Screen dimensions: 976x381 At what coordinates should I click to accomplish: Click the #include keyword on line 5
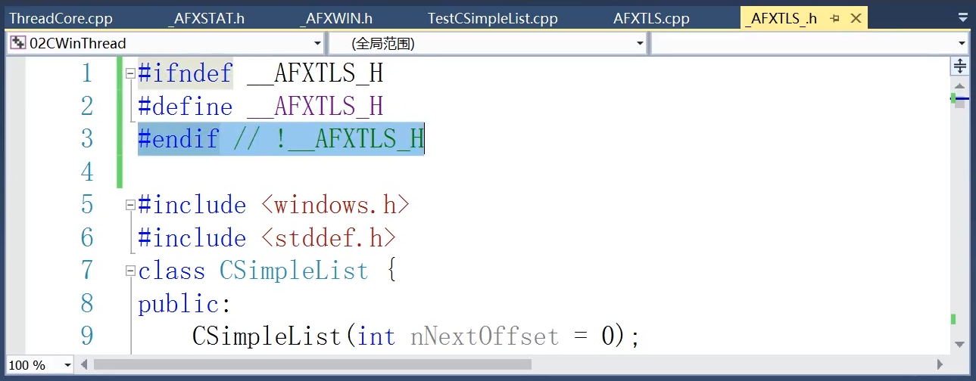tap(192, 205)
